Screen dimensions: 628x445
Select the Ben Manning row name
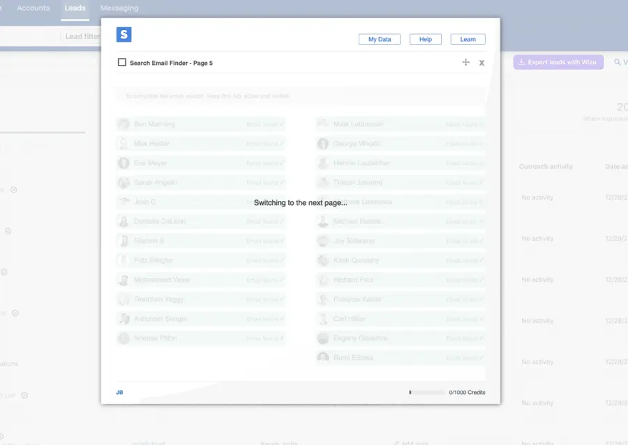[x=154, y=124]
